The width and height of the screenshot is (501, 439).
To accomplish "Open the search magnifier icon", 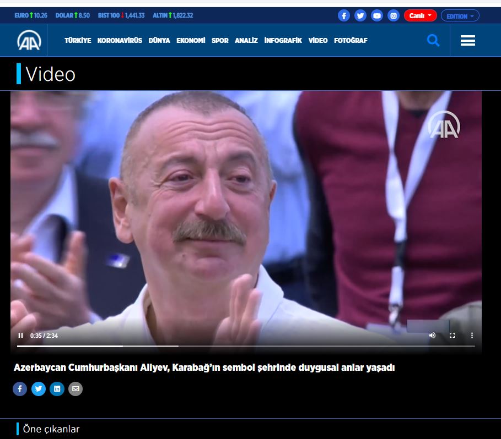I will click(433, 40).
